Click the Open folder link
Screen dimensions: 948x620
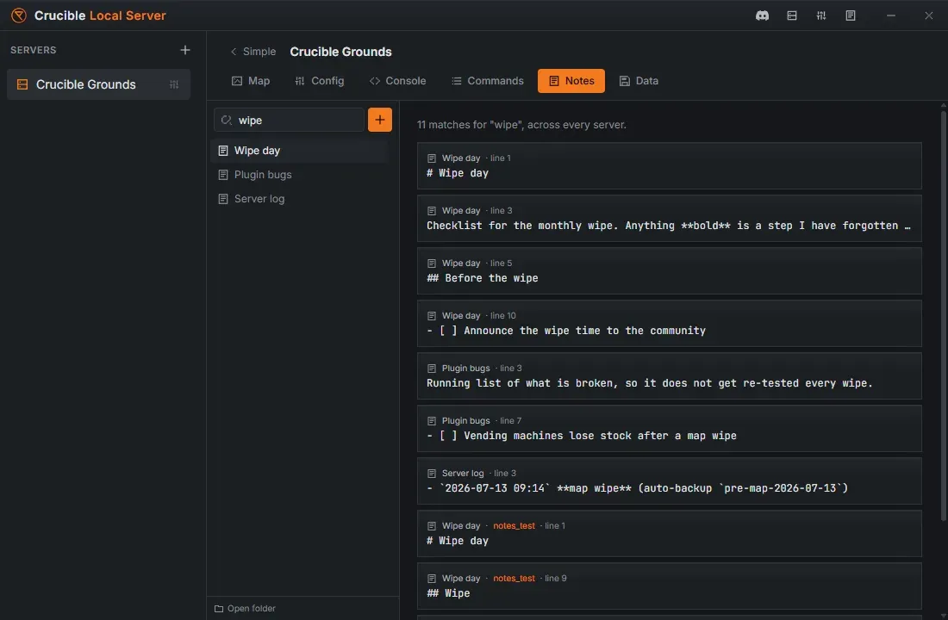245,609
